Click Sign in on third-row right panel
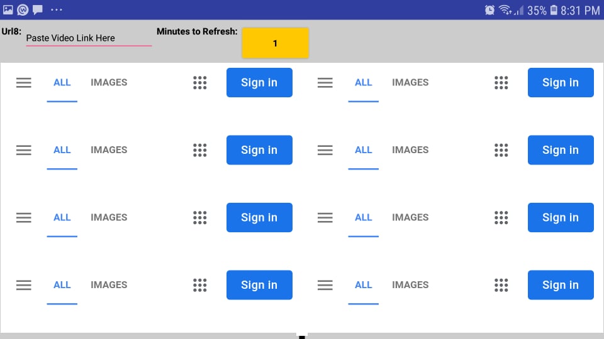The image size is (604, 339). [561, 218]
